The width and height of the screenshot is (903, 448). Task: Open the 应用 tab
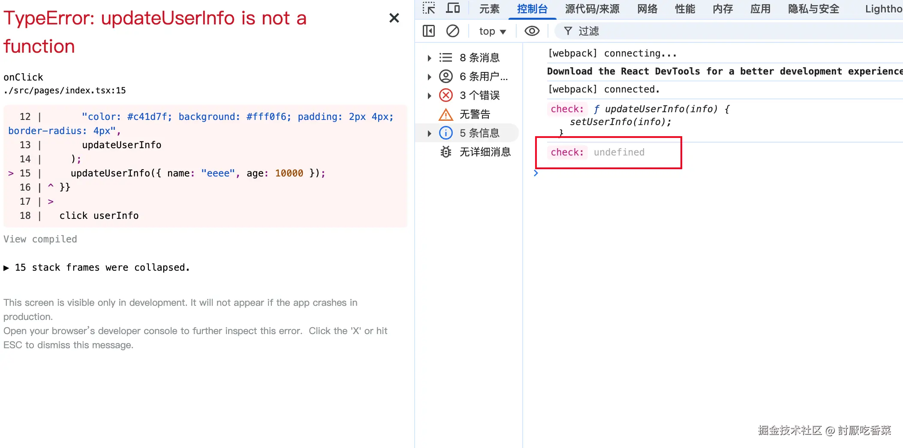760,9
